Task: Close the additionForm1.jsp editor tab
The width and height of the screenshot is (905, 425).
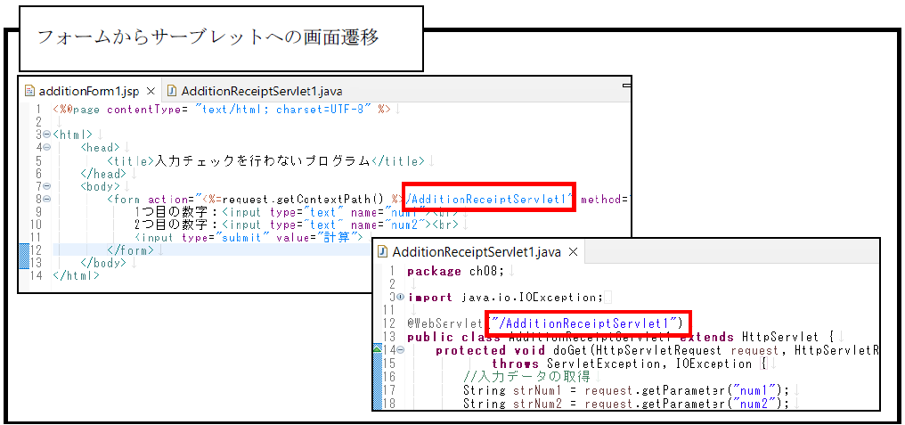Action: [x=151, y=91]
